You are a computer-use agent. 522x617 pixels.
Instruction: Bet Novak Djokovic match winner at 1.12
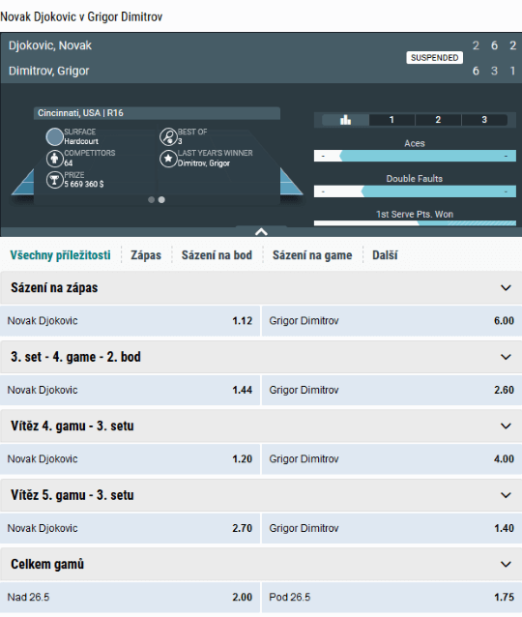tap(130, 321)
